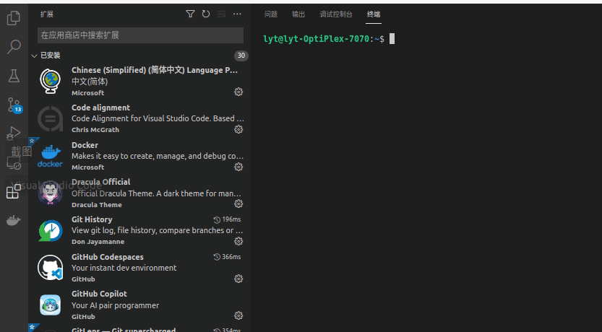This screenshot has height=332, width=602.
Task: Click the Dracula Theme publisher name
Action: point(97,205)
